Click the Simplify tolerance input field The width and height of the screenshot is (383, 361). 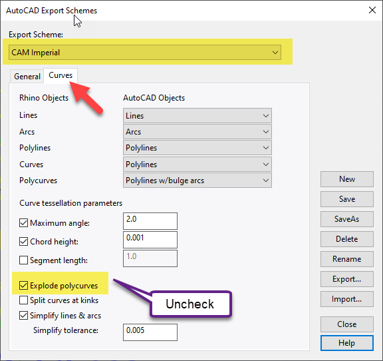coord(150,332)
